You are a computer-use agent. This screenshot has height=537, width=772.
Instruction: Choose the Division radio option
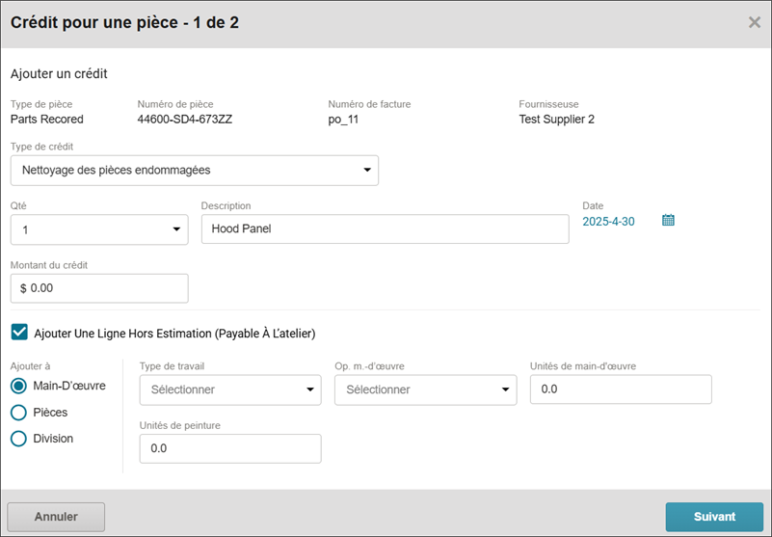tap(18, 439)
